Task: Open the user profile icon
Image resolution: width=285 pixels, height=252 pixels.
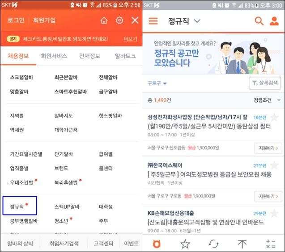Action: click(x=274, y=21)
